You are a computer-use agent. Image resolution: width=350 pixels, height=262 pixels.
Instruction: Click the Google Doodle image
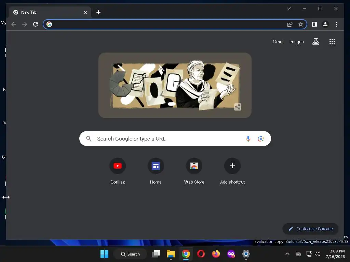click(175, 85)
